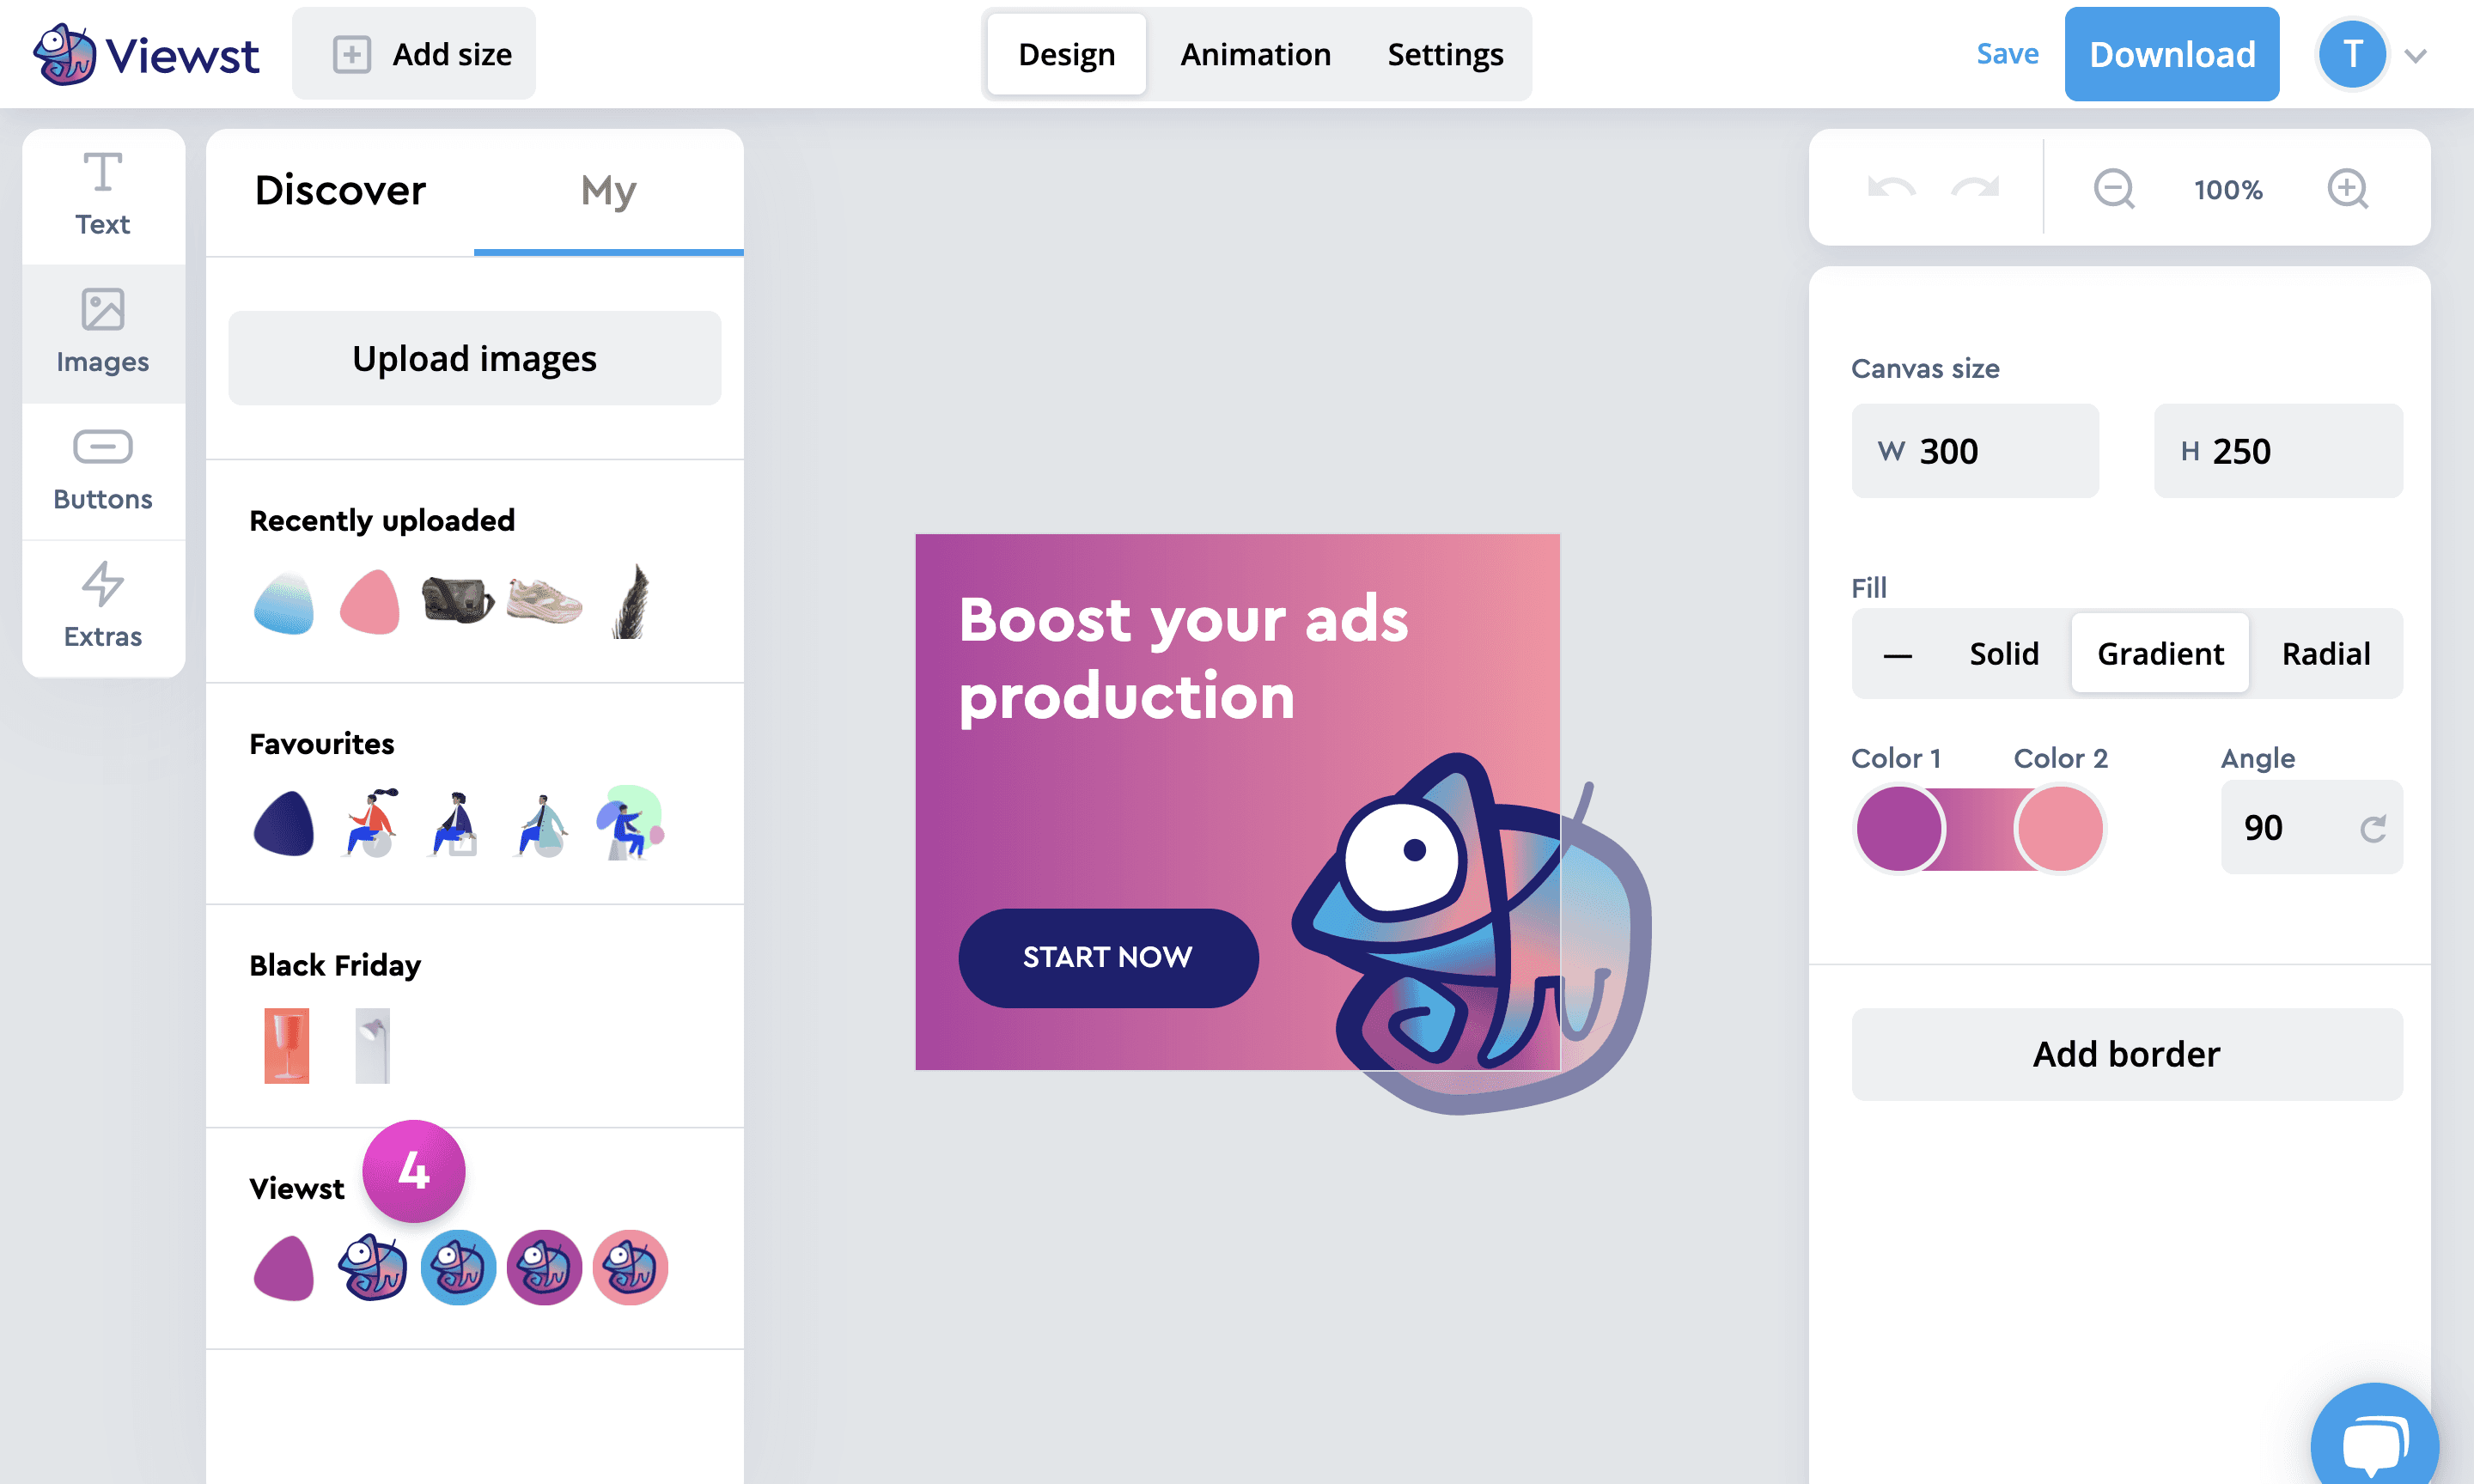Zoom out with the minus magnifier
Viewport: 2474px width, 1484px height.
(2114, 188)
